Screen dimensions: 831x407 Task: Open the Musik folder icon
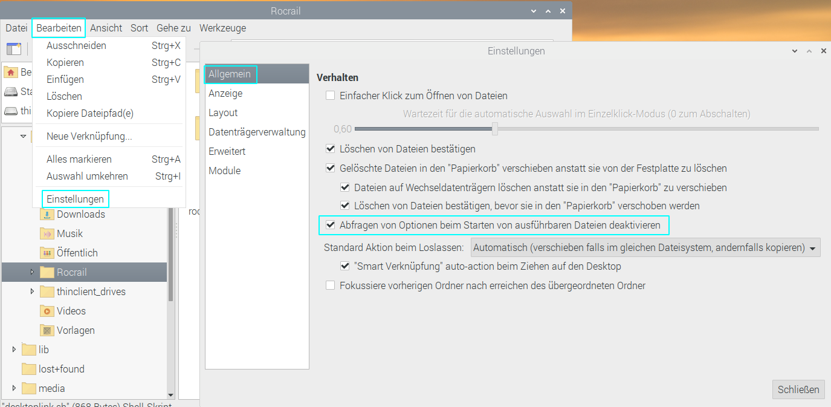[47, 234]
